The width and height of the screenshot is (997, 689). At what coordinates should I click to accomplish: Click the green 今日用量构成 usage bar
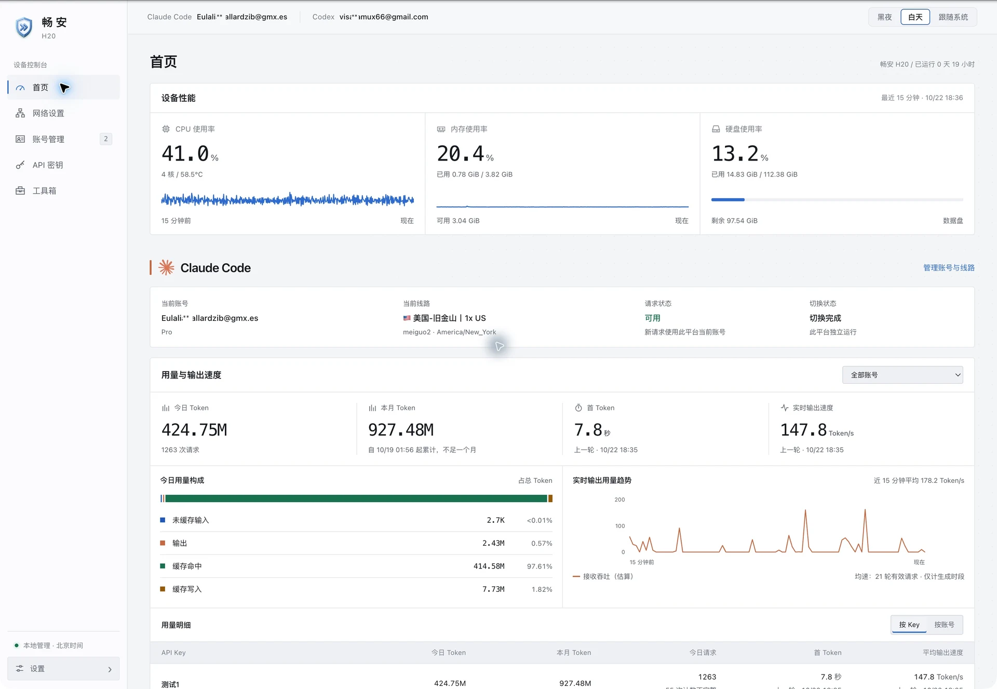pyautogui.click(x=356, y=498)
